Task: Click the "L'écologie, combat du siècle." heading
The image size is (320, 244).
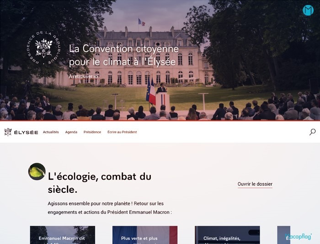Action: (100, 183)
